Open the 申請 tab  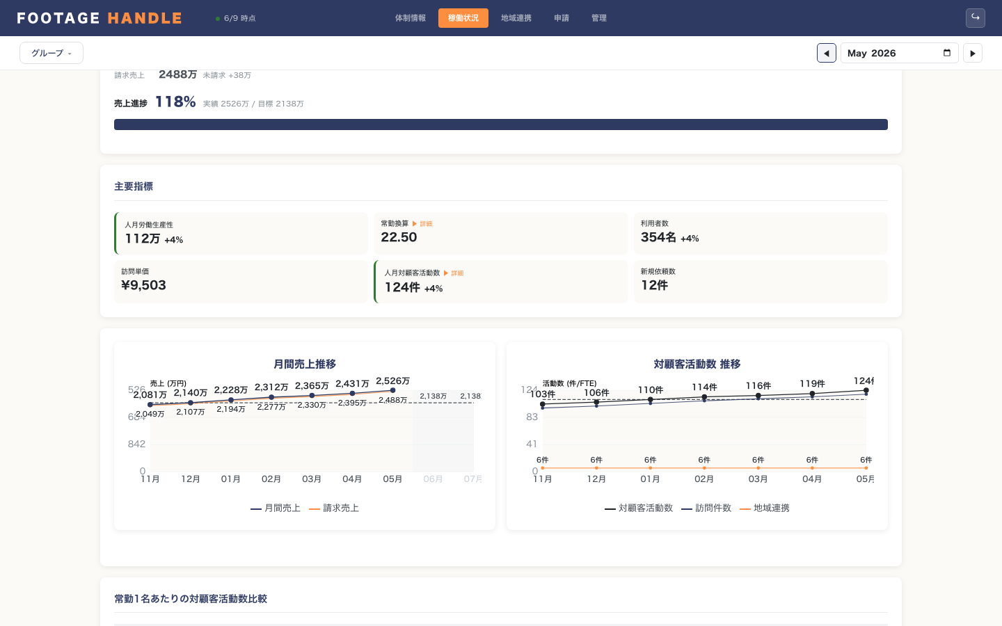[x=562, y=18]
